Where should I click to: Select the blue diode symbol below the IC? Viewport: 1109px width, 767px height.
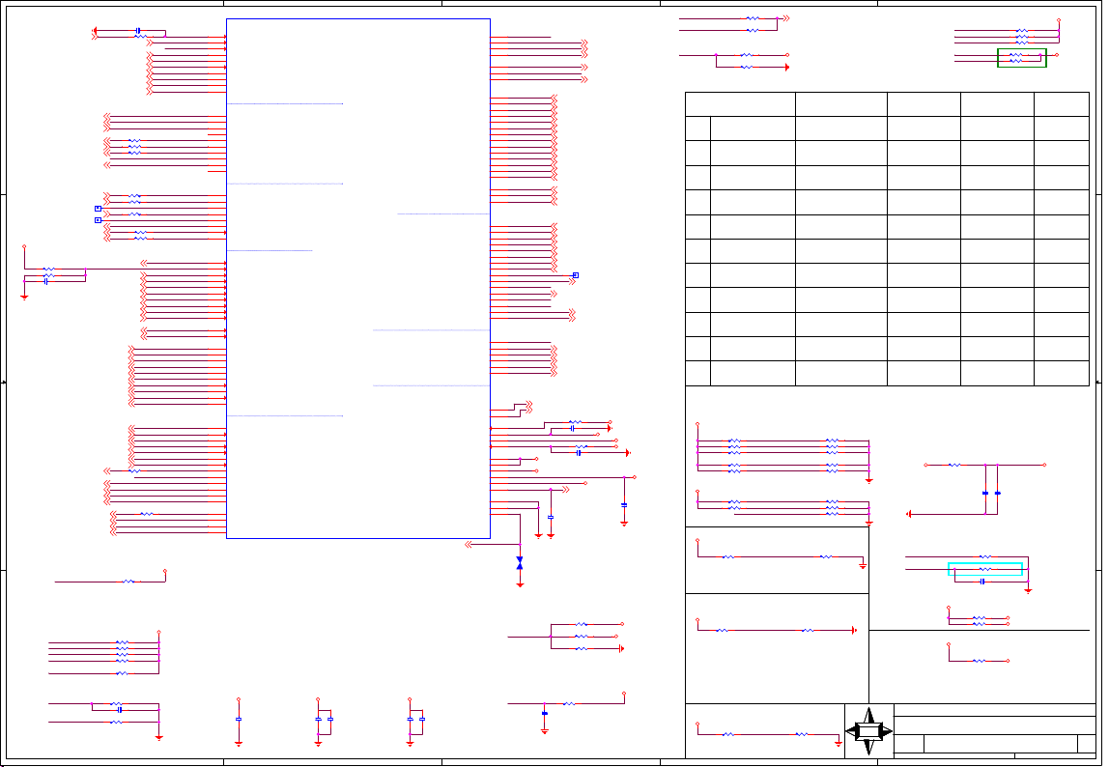(x=520, y=562)
